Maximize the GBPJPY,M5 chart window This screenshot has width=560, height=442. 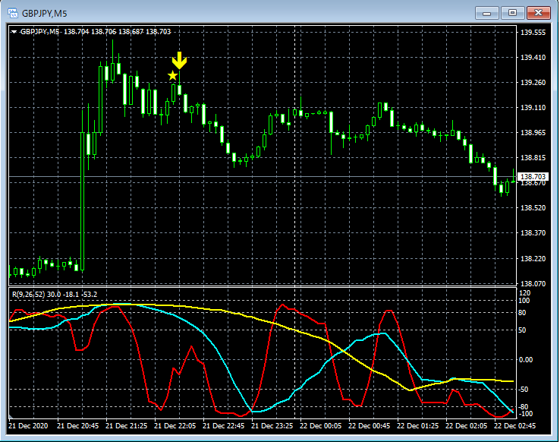tap(513, 13)
